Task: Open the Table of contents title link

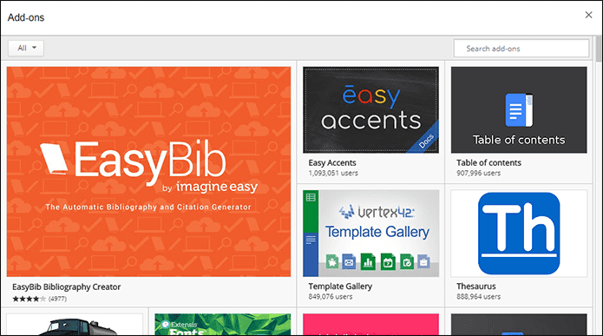Action: pyautogui.click(x=488, y=163)
